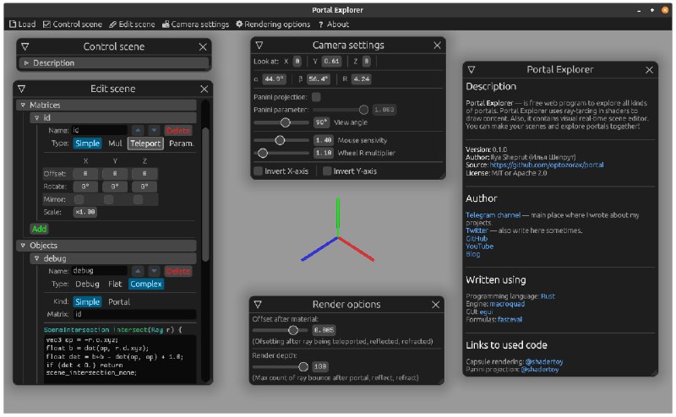
Task: Click the Scale ×1.00 value
Action: coord(85,212)
